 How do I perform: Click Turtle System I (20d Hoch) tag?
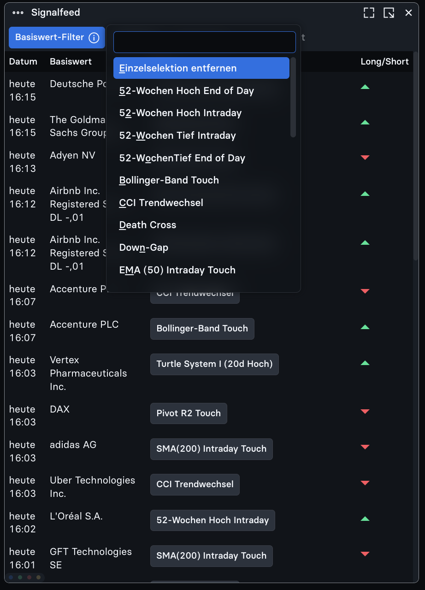coord(214,364)
